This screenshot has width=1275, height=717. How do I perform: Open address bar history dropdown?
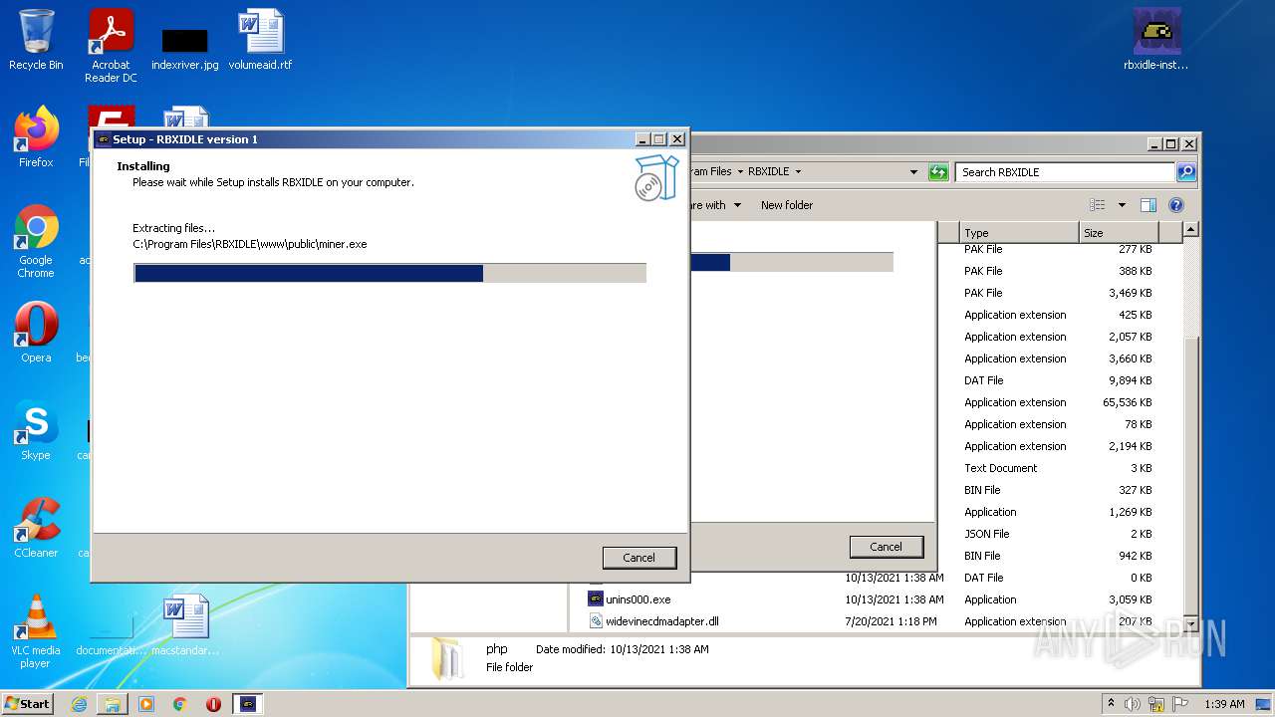tap(913, 172)
